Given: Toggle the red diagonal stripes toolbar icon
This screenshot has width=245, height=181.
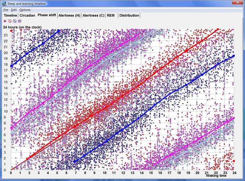Looking at the screenshot, I should (x=10, y=21).
